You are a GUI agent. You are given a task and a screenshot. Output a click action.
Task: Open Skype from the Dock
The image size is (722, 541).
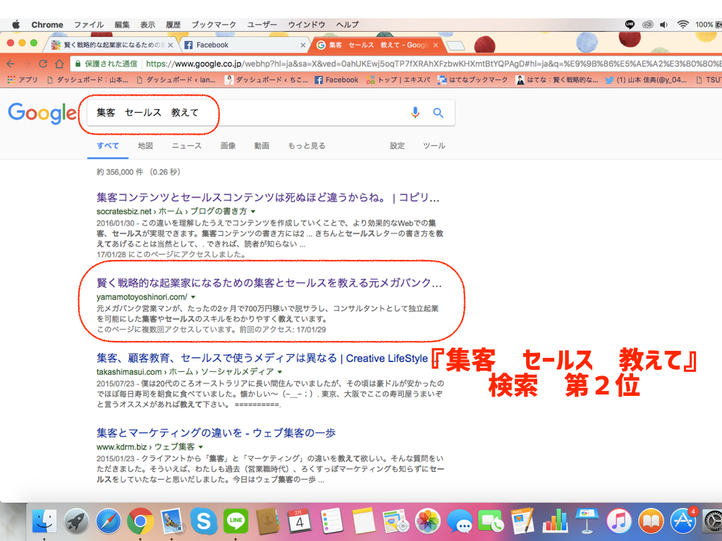tap(204, 522)
